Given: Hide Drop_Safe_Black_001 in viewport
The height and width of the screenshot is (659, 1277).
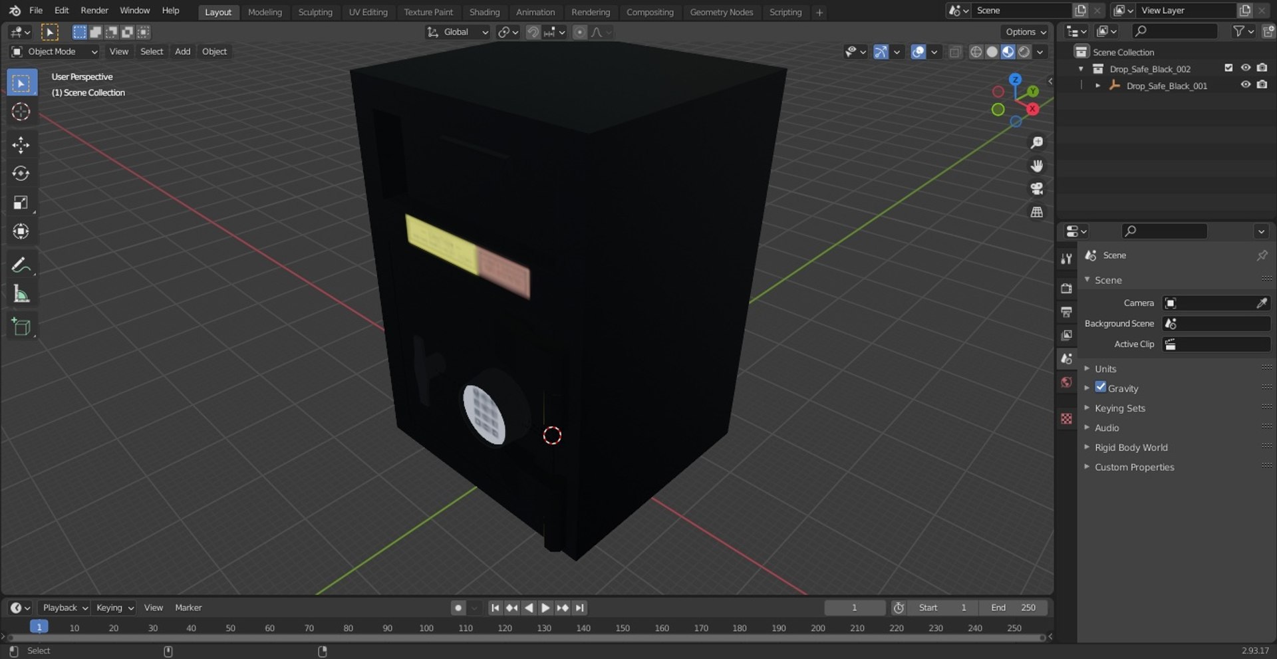Looking at the screenshot, I should click(1246, 84).
